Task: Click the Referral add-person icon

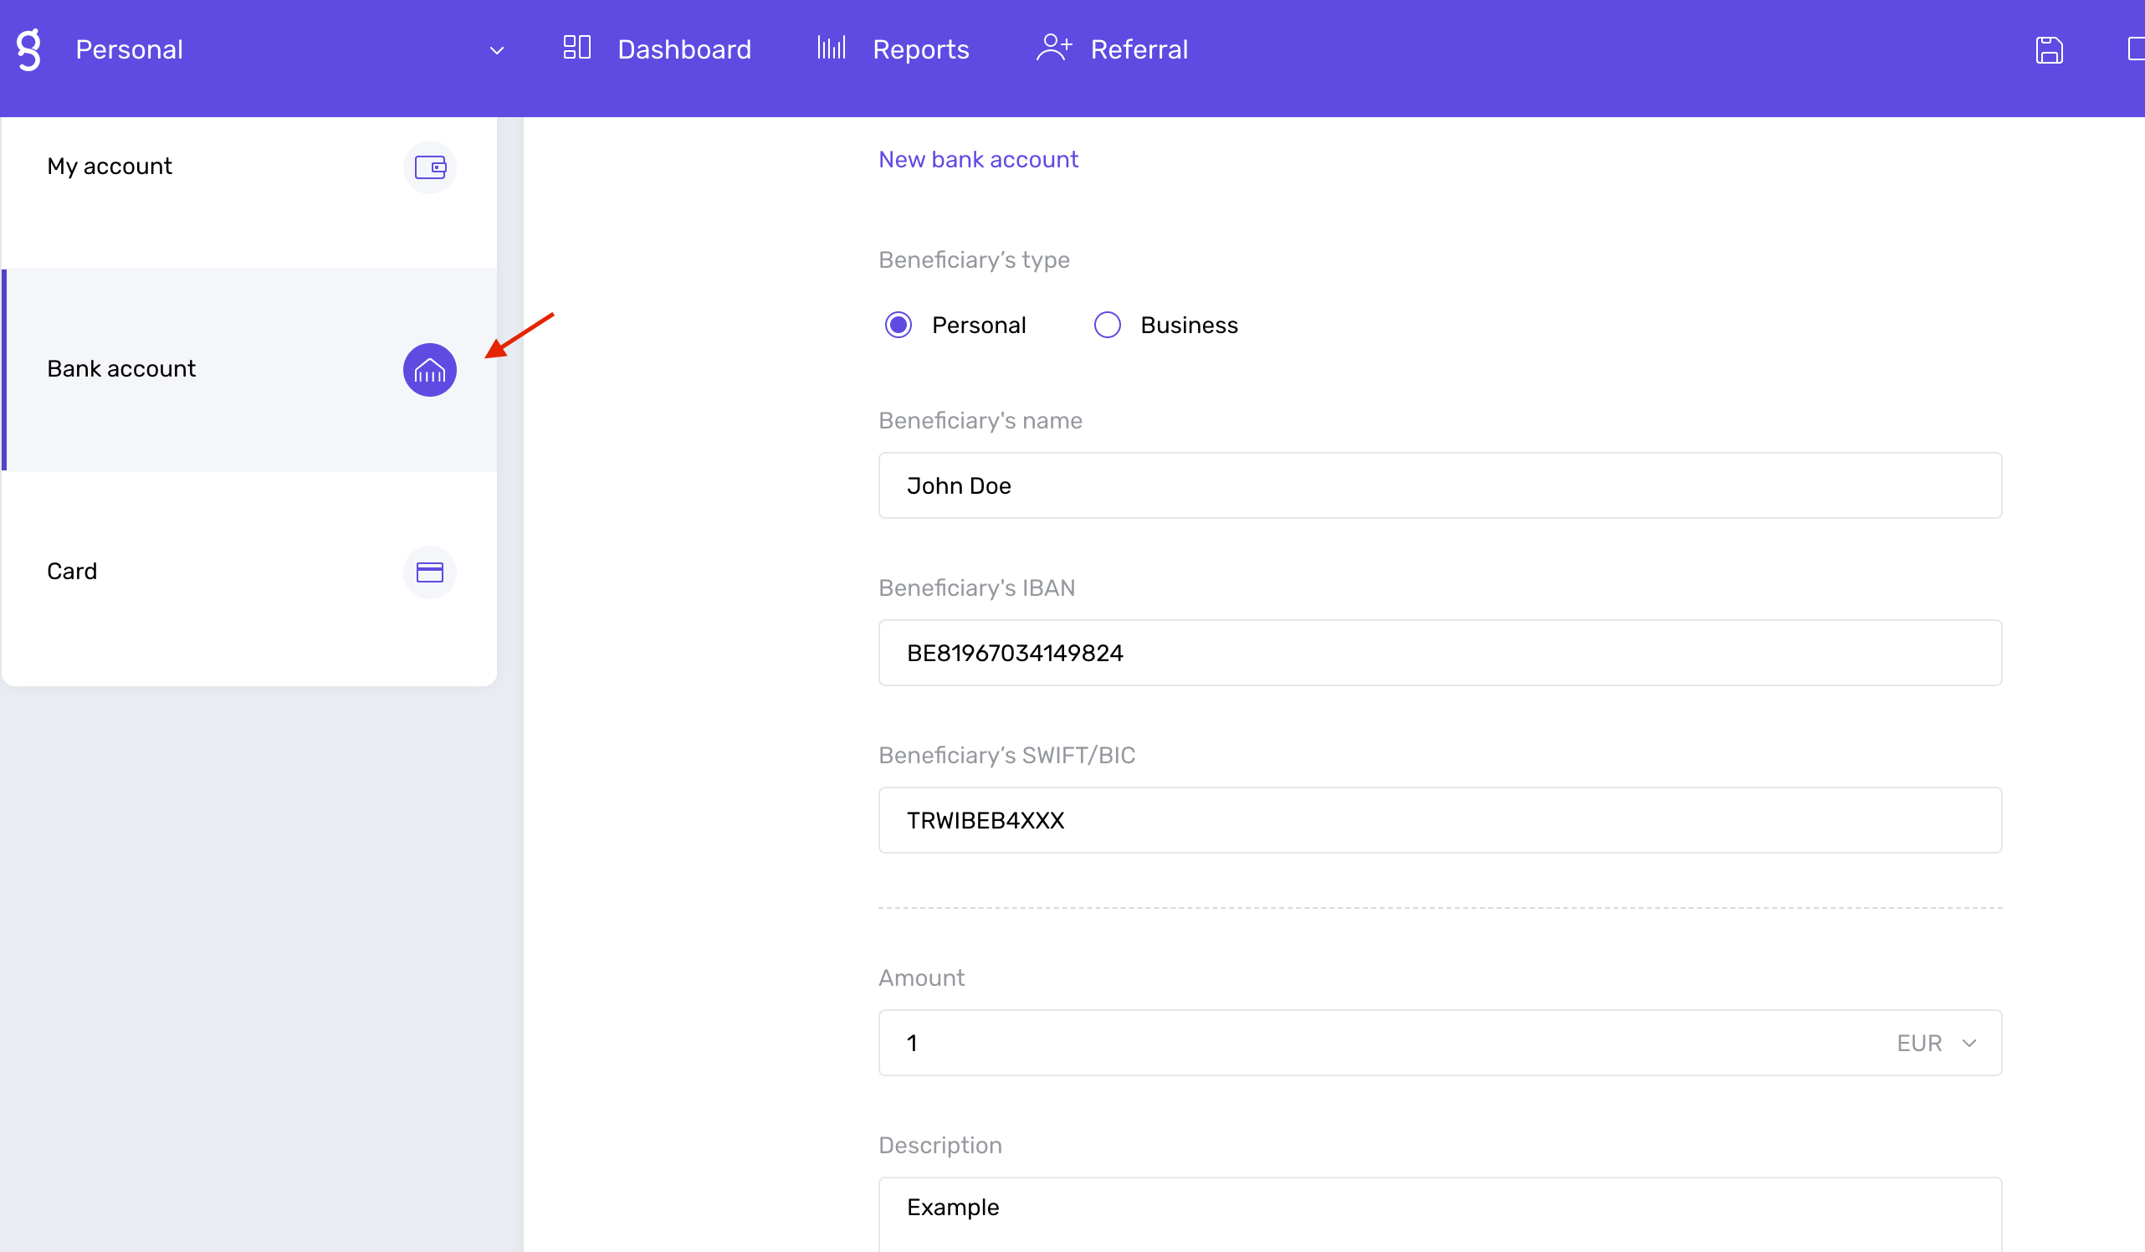Action: [x=1053, y=49]
